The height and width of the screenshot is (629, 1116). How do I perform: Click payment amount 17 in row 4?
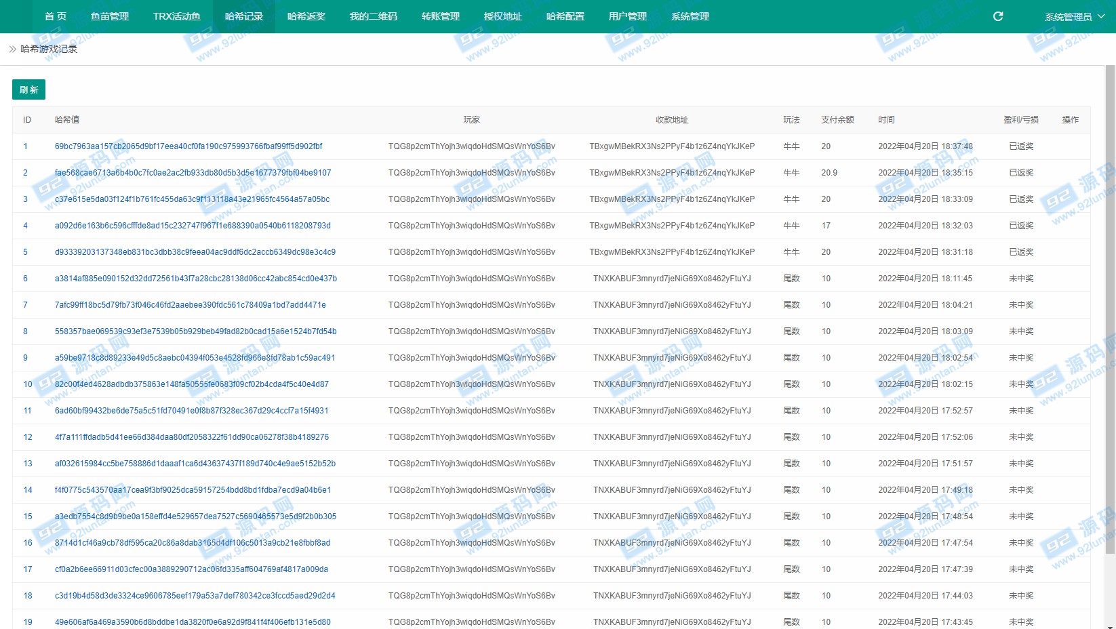[826, 226]
